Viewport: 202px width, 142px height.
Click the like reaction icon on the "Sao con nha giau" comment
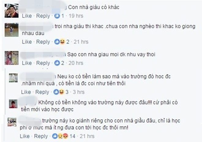pyautogui.click(x=57, y=63)
